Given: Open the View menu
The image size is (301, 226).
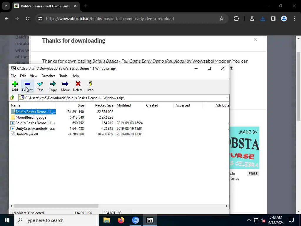Looking at the screenshot, I should (34, 76).
